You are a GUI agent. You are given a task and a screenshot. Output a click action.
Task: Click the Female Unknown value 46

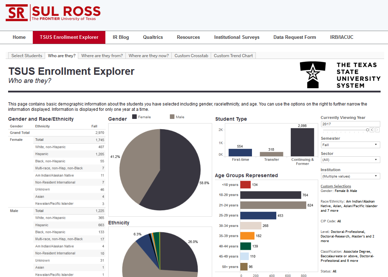pos(102,189)
